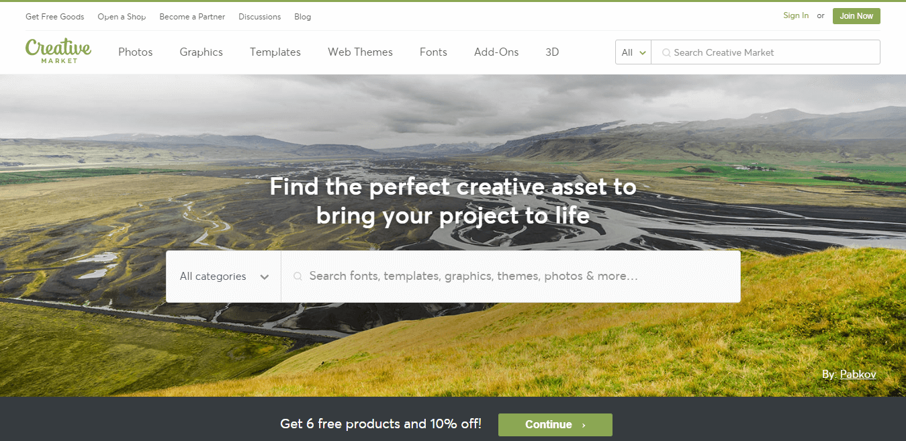Click the Pabkov photo credit link
Viewport: 906px width, 441px height.
[858, 374]
